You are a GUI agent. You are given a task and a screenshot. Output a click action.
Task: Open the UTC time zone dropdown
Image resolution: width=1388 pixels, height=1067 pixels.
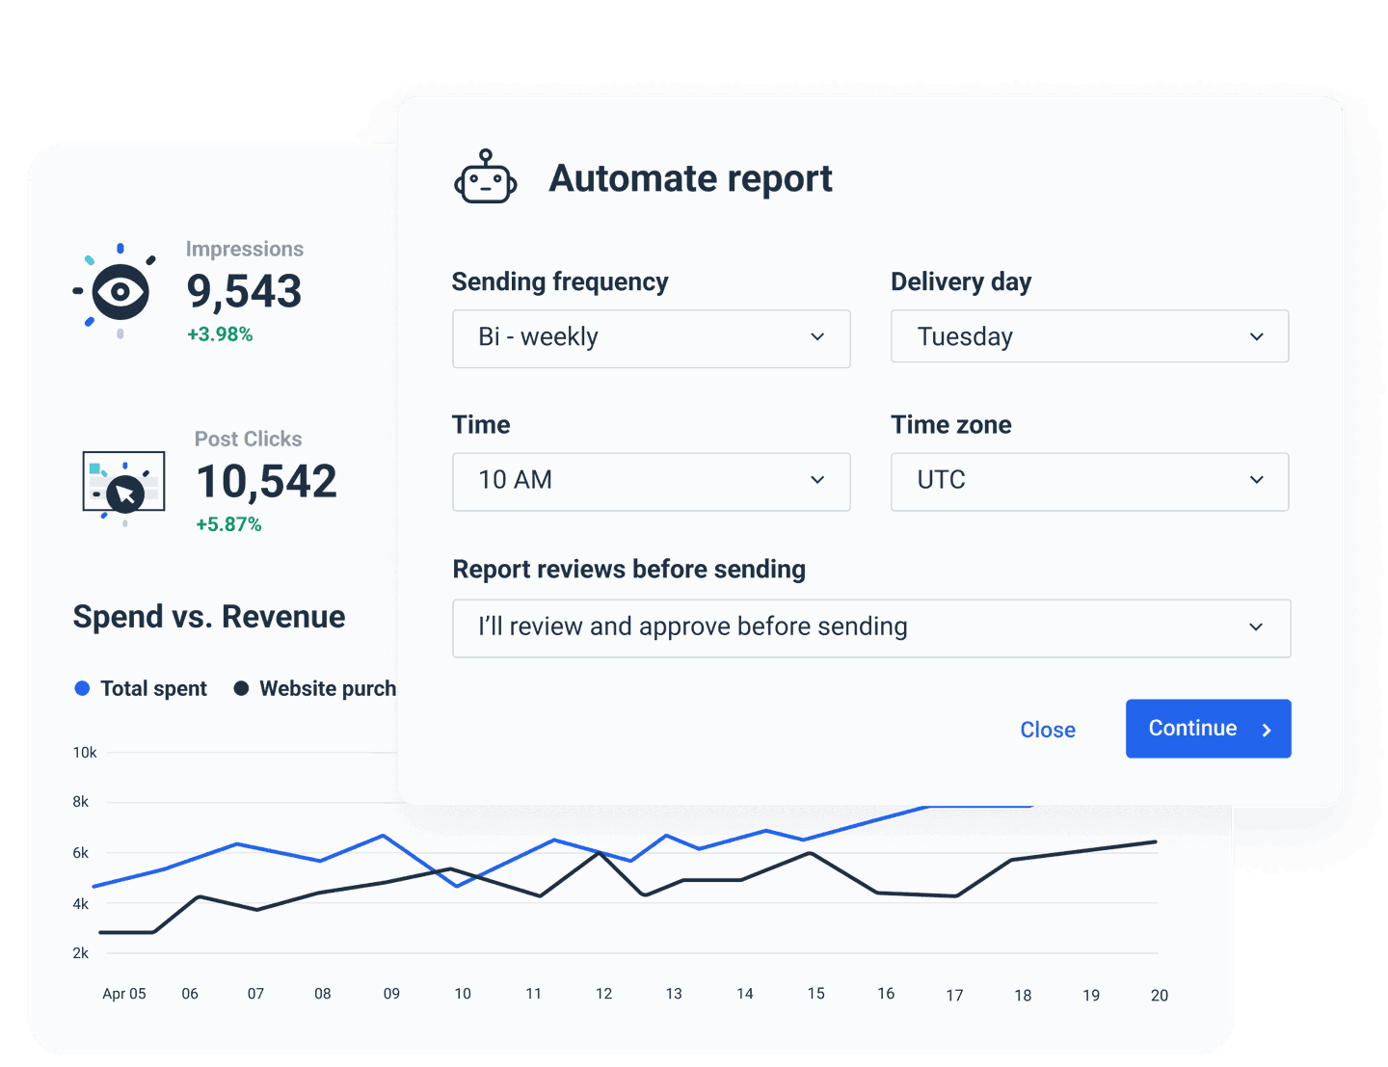[1089, 481]
